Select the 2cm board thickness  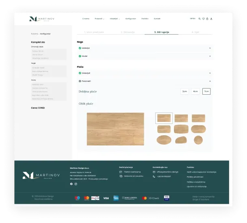[185, 91]
